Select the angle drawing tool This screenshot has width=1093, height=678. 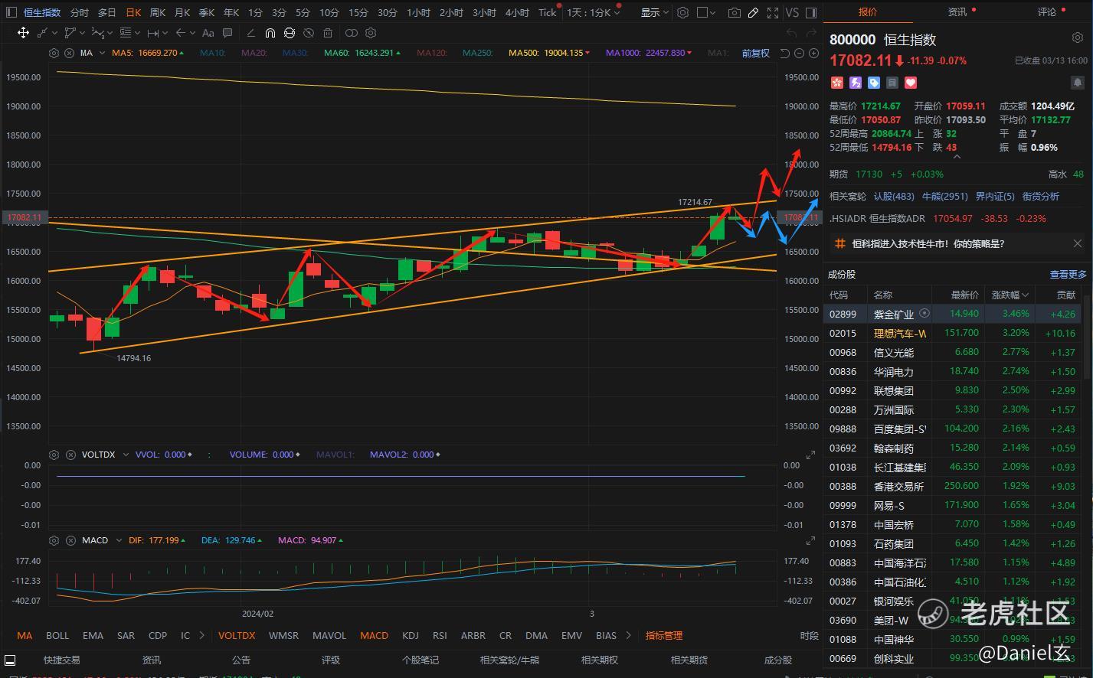pos(251,33)
